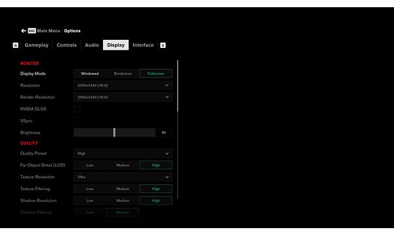The height and width of the screenshot is (236, 394).
Task: Click the Brightness value field showing 50
Action: [164, 132]
